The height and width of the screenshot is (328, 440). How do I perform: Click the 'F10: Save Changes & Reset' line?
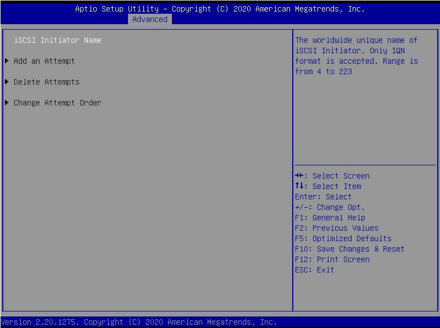coord(350,249)
